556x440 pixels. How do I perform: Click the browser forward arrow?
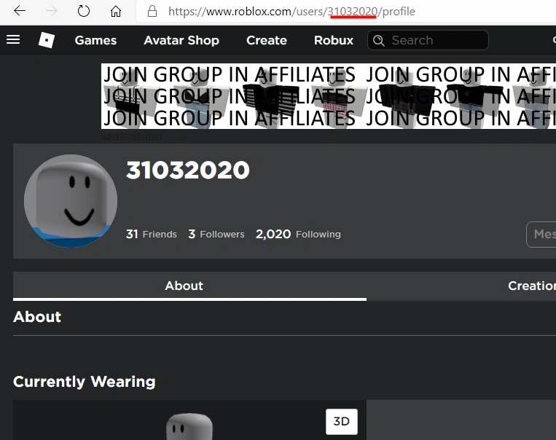52,11
